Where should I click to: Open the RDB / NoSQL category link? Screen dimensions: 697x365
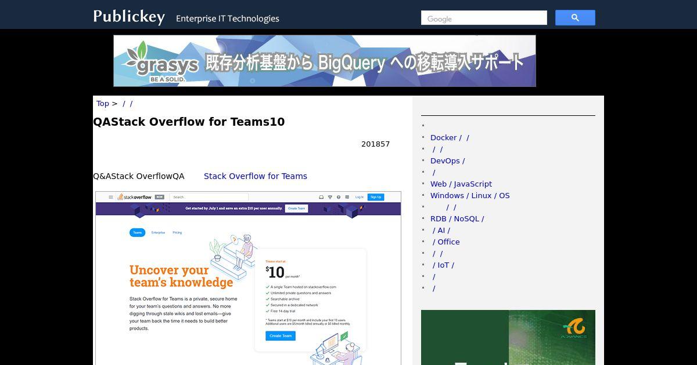pyautogui.click(x=457, y=218)
